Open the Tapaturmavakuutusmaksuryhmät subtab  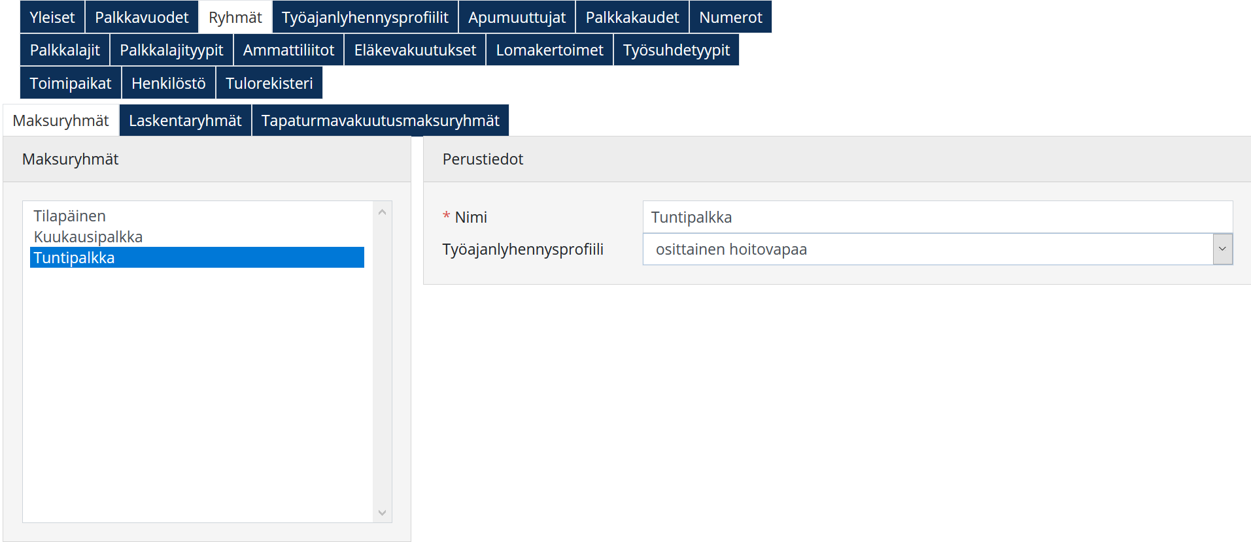click(x=380, y=121)
